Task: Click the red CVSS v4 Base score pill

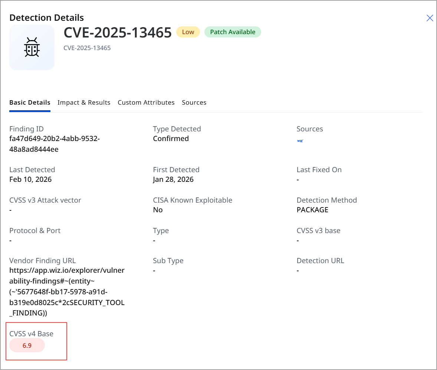Action: point(27,345)
